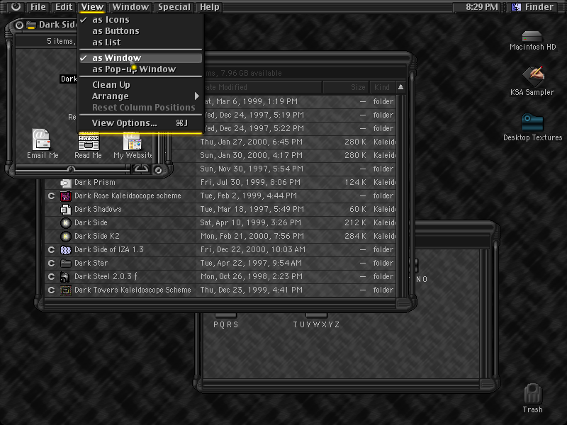The height and width of the screenshot is (425, 567).
Task: Click the Dark Side K2 scheme icon
Action: click(x=65, y=237)
